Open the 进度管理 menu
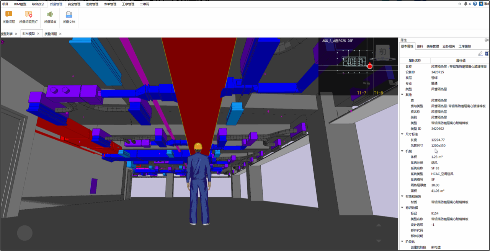The image size is (490, 251). coord(92,4)
